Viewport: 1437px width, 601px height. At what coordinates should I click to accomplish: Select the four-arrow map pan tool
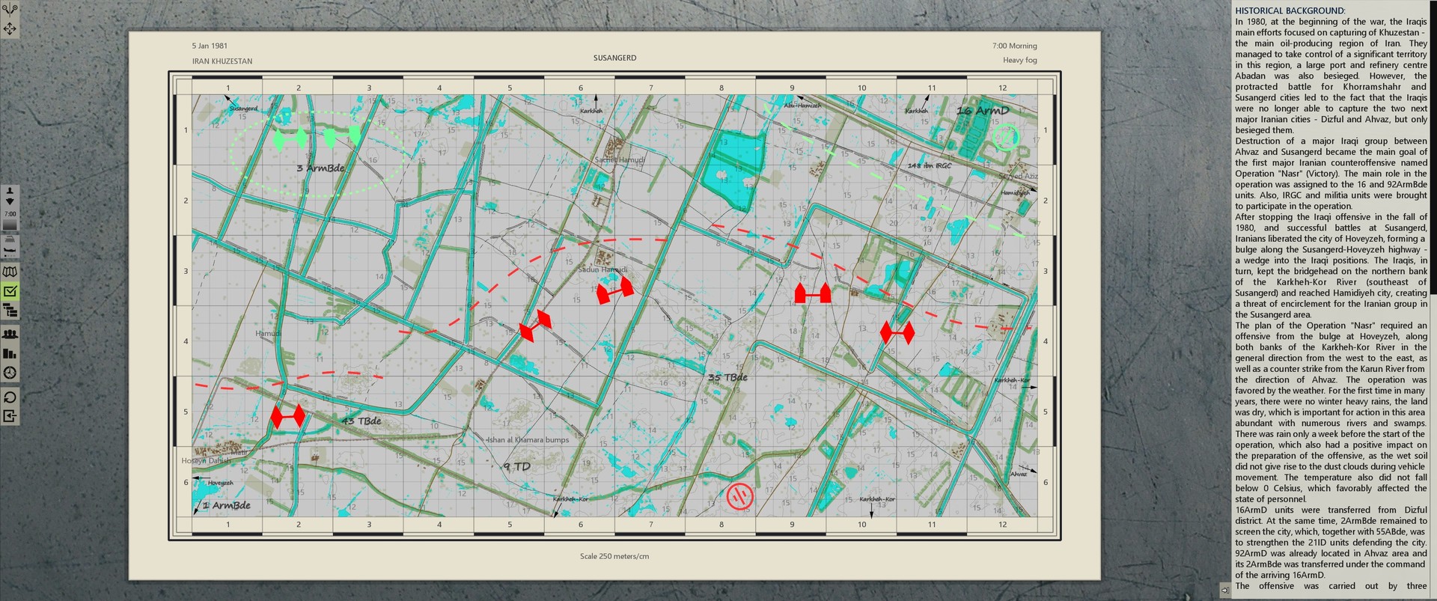point(10,29)
